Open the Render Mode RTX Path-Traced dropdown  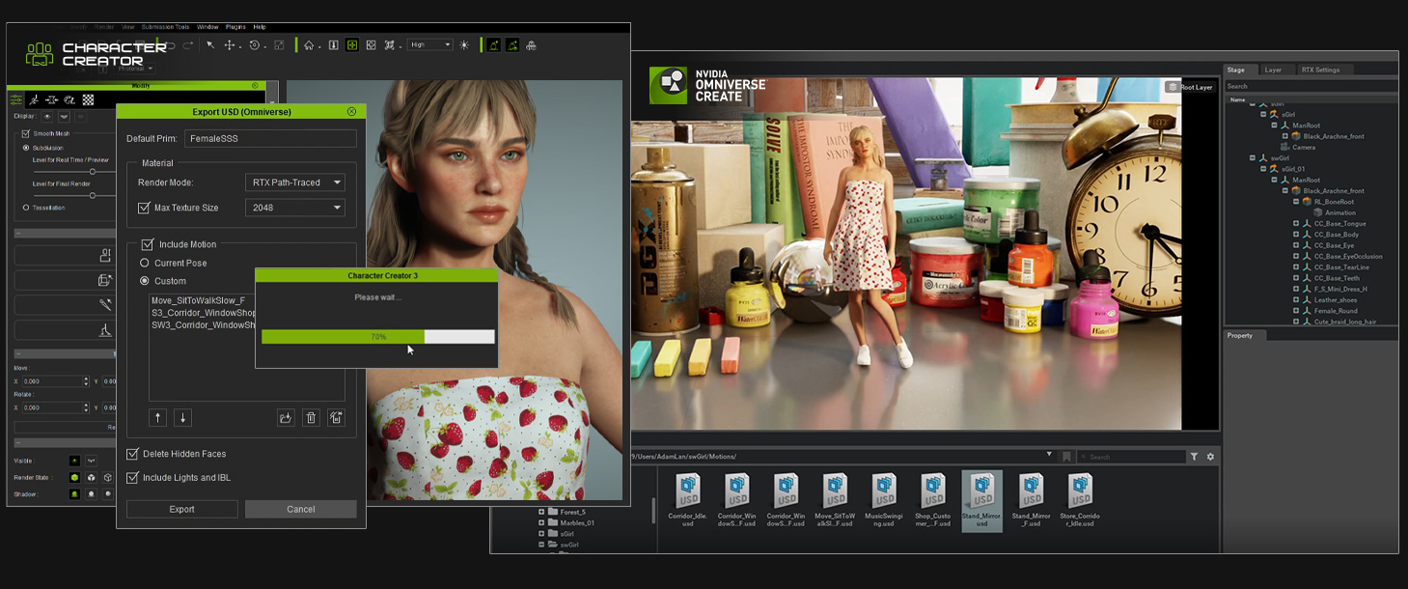294,182
